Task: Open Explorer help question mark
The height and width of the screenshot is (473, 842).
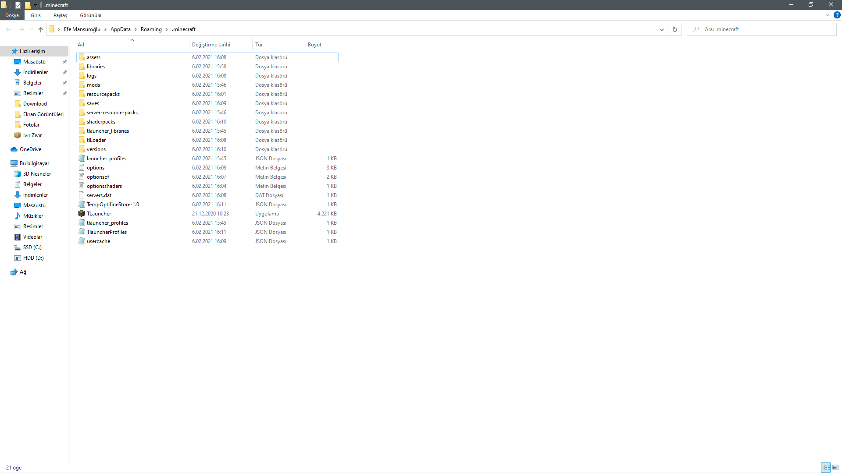Action: [x=837, y=15]
